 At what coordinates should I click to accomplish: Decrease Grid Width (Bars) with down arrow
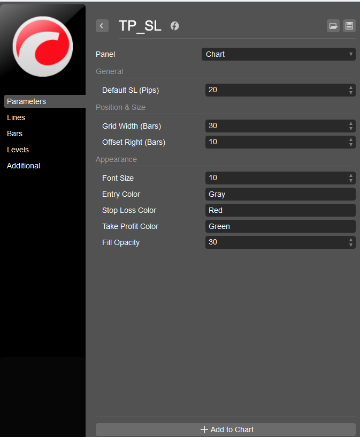tap(351, 129)
